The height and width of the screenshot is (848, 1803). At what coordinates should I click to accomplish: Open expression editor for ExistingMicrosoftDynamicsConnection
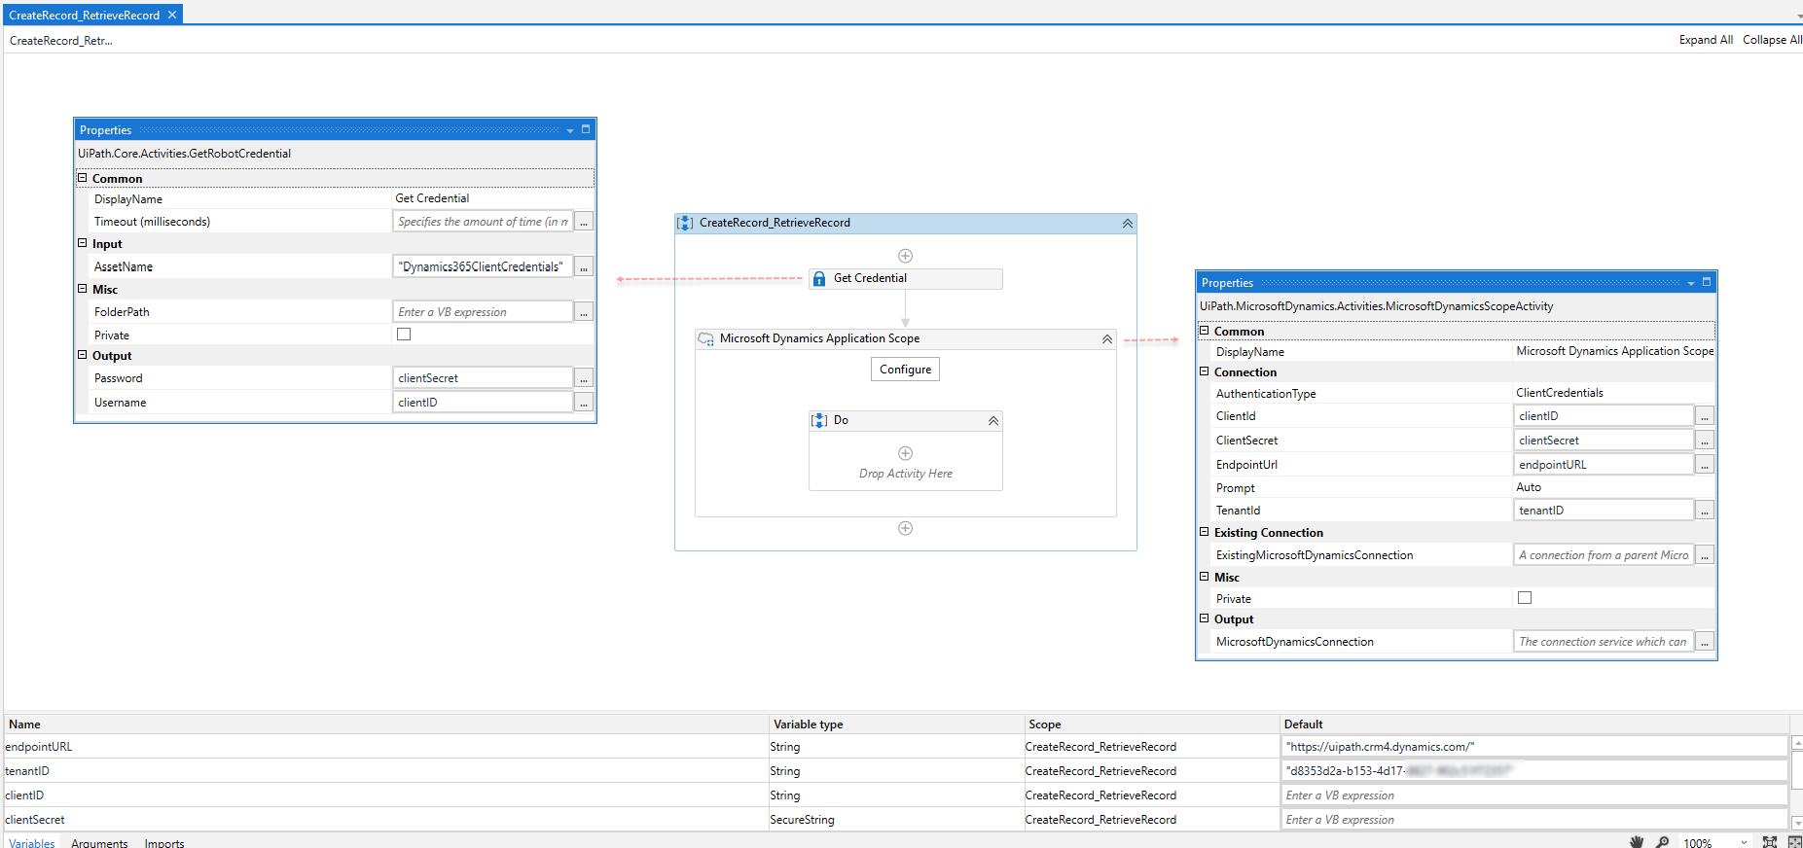[x=1705, y=555]
